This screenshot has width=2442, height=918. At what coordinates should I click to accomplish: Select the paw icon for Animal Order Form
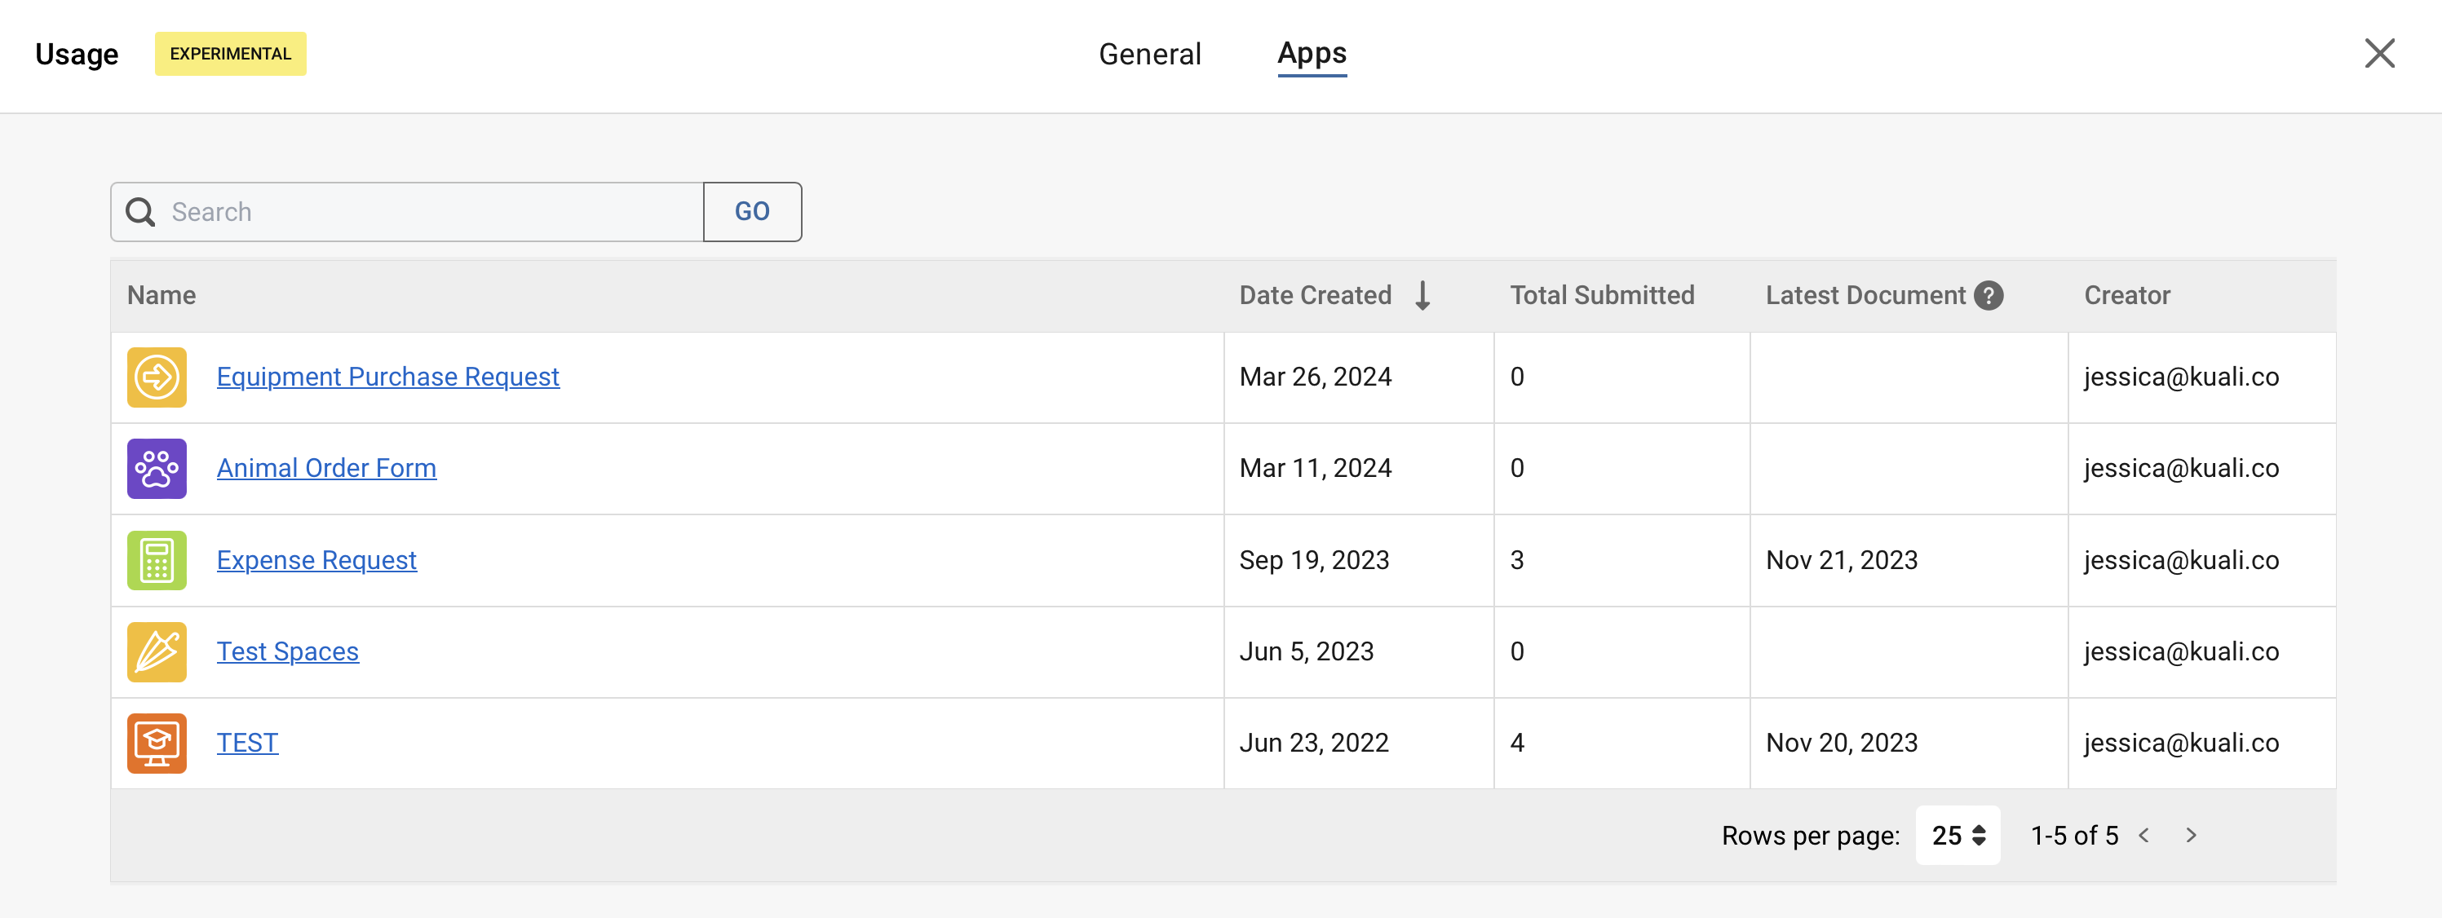click(x=157, y=468)
